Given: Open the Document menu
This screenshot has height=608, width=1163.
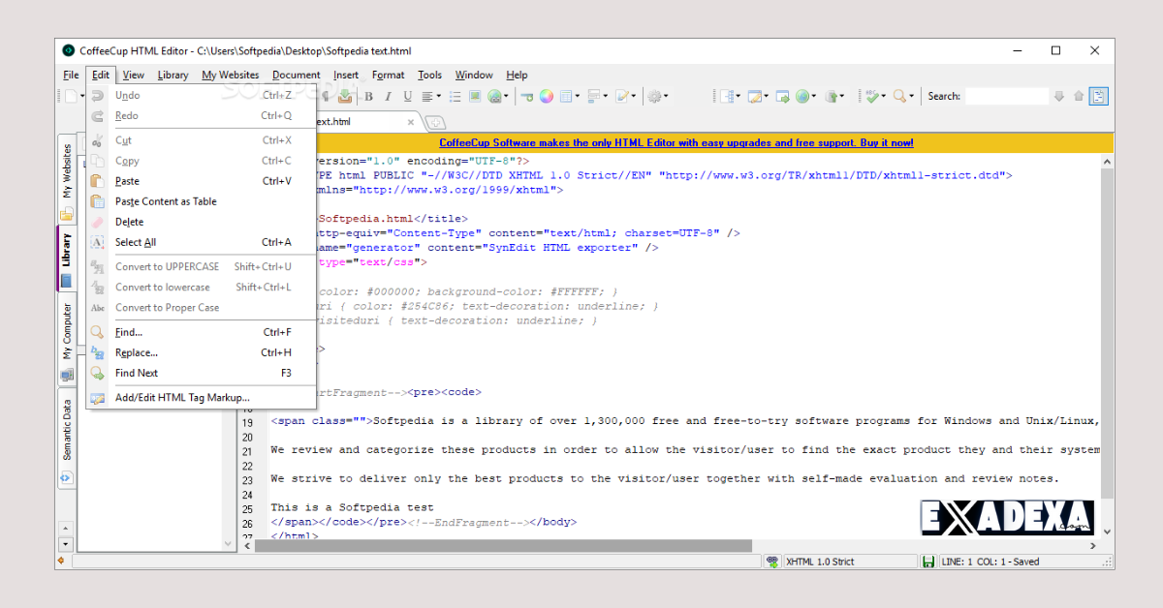Looking at the screenshot, I should click(296, 75).
